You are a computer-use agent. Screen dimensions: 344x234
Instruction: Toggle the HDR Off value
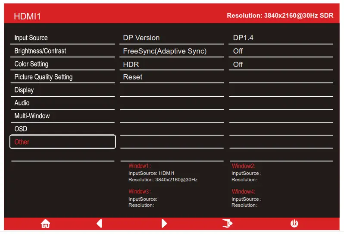[281, 64]
